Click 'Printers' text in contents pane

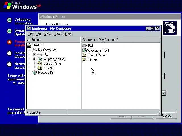coord(92,60)
